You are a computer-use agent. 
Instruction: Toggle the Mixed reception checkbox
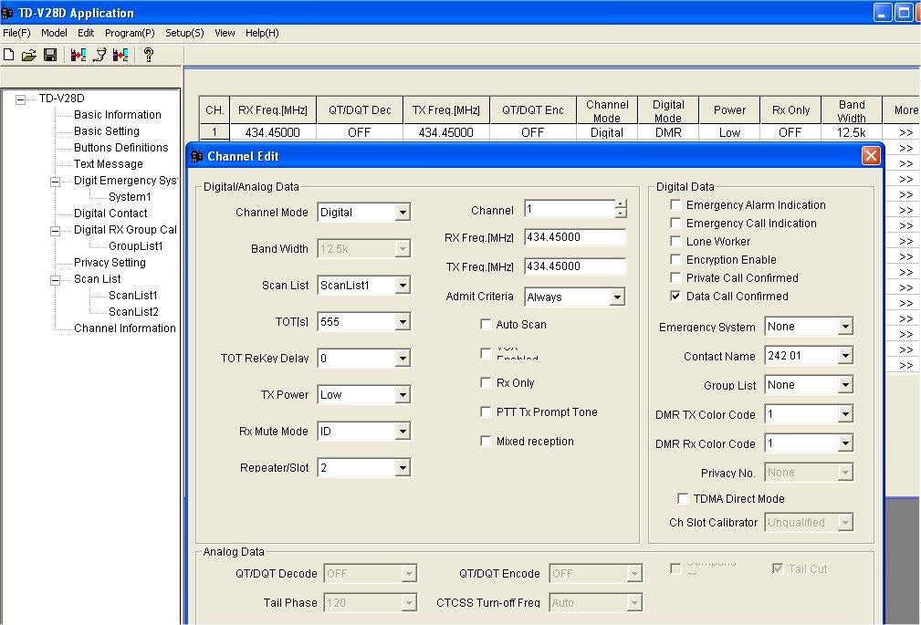pos(486,441)
